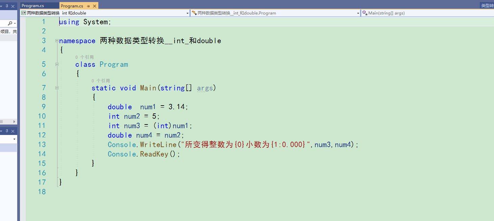Click the magnifier search icon in side panel
Screen dimensions: 494x221
(10, 23)
